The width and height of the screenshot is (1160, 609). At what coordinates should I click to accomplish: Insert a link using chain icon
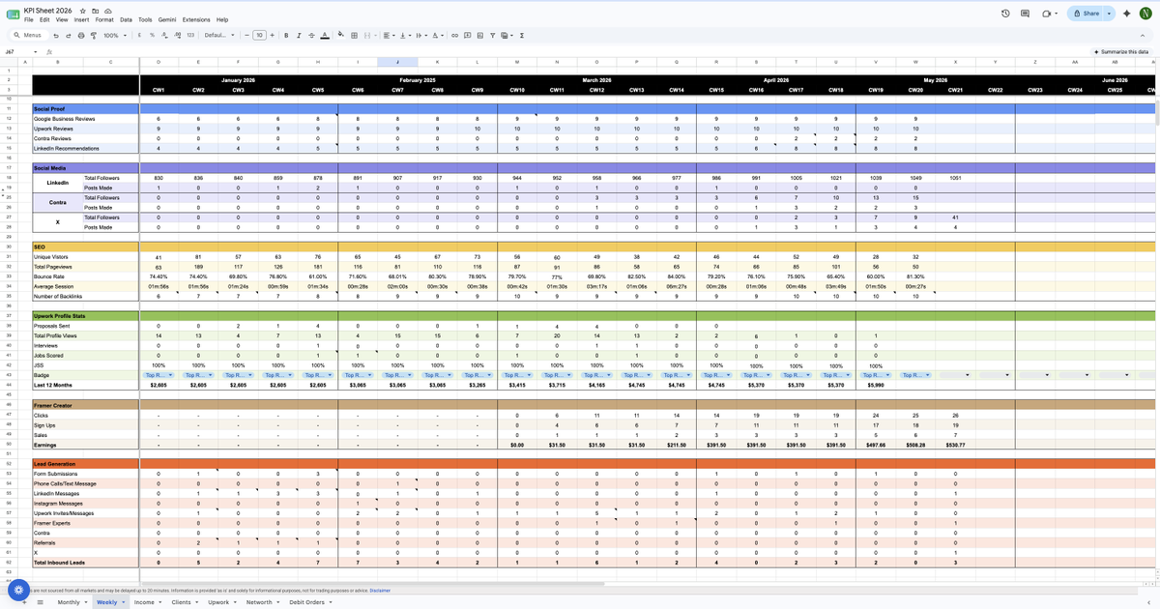(x=454, y=35)
